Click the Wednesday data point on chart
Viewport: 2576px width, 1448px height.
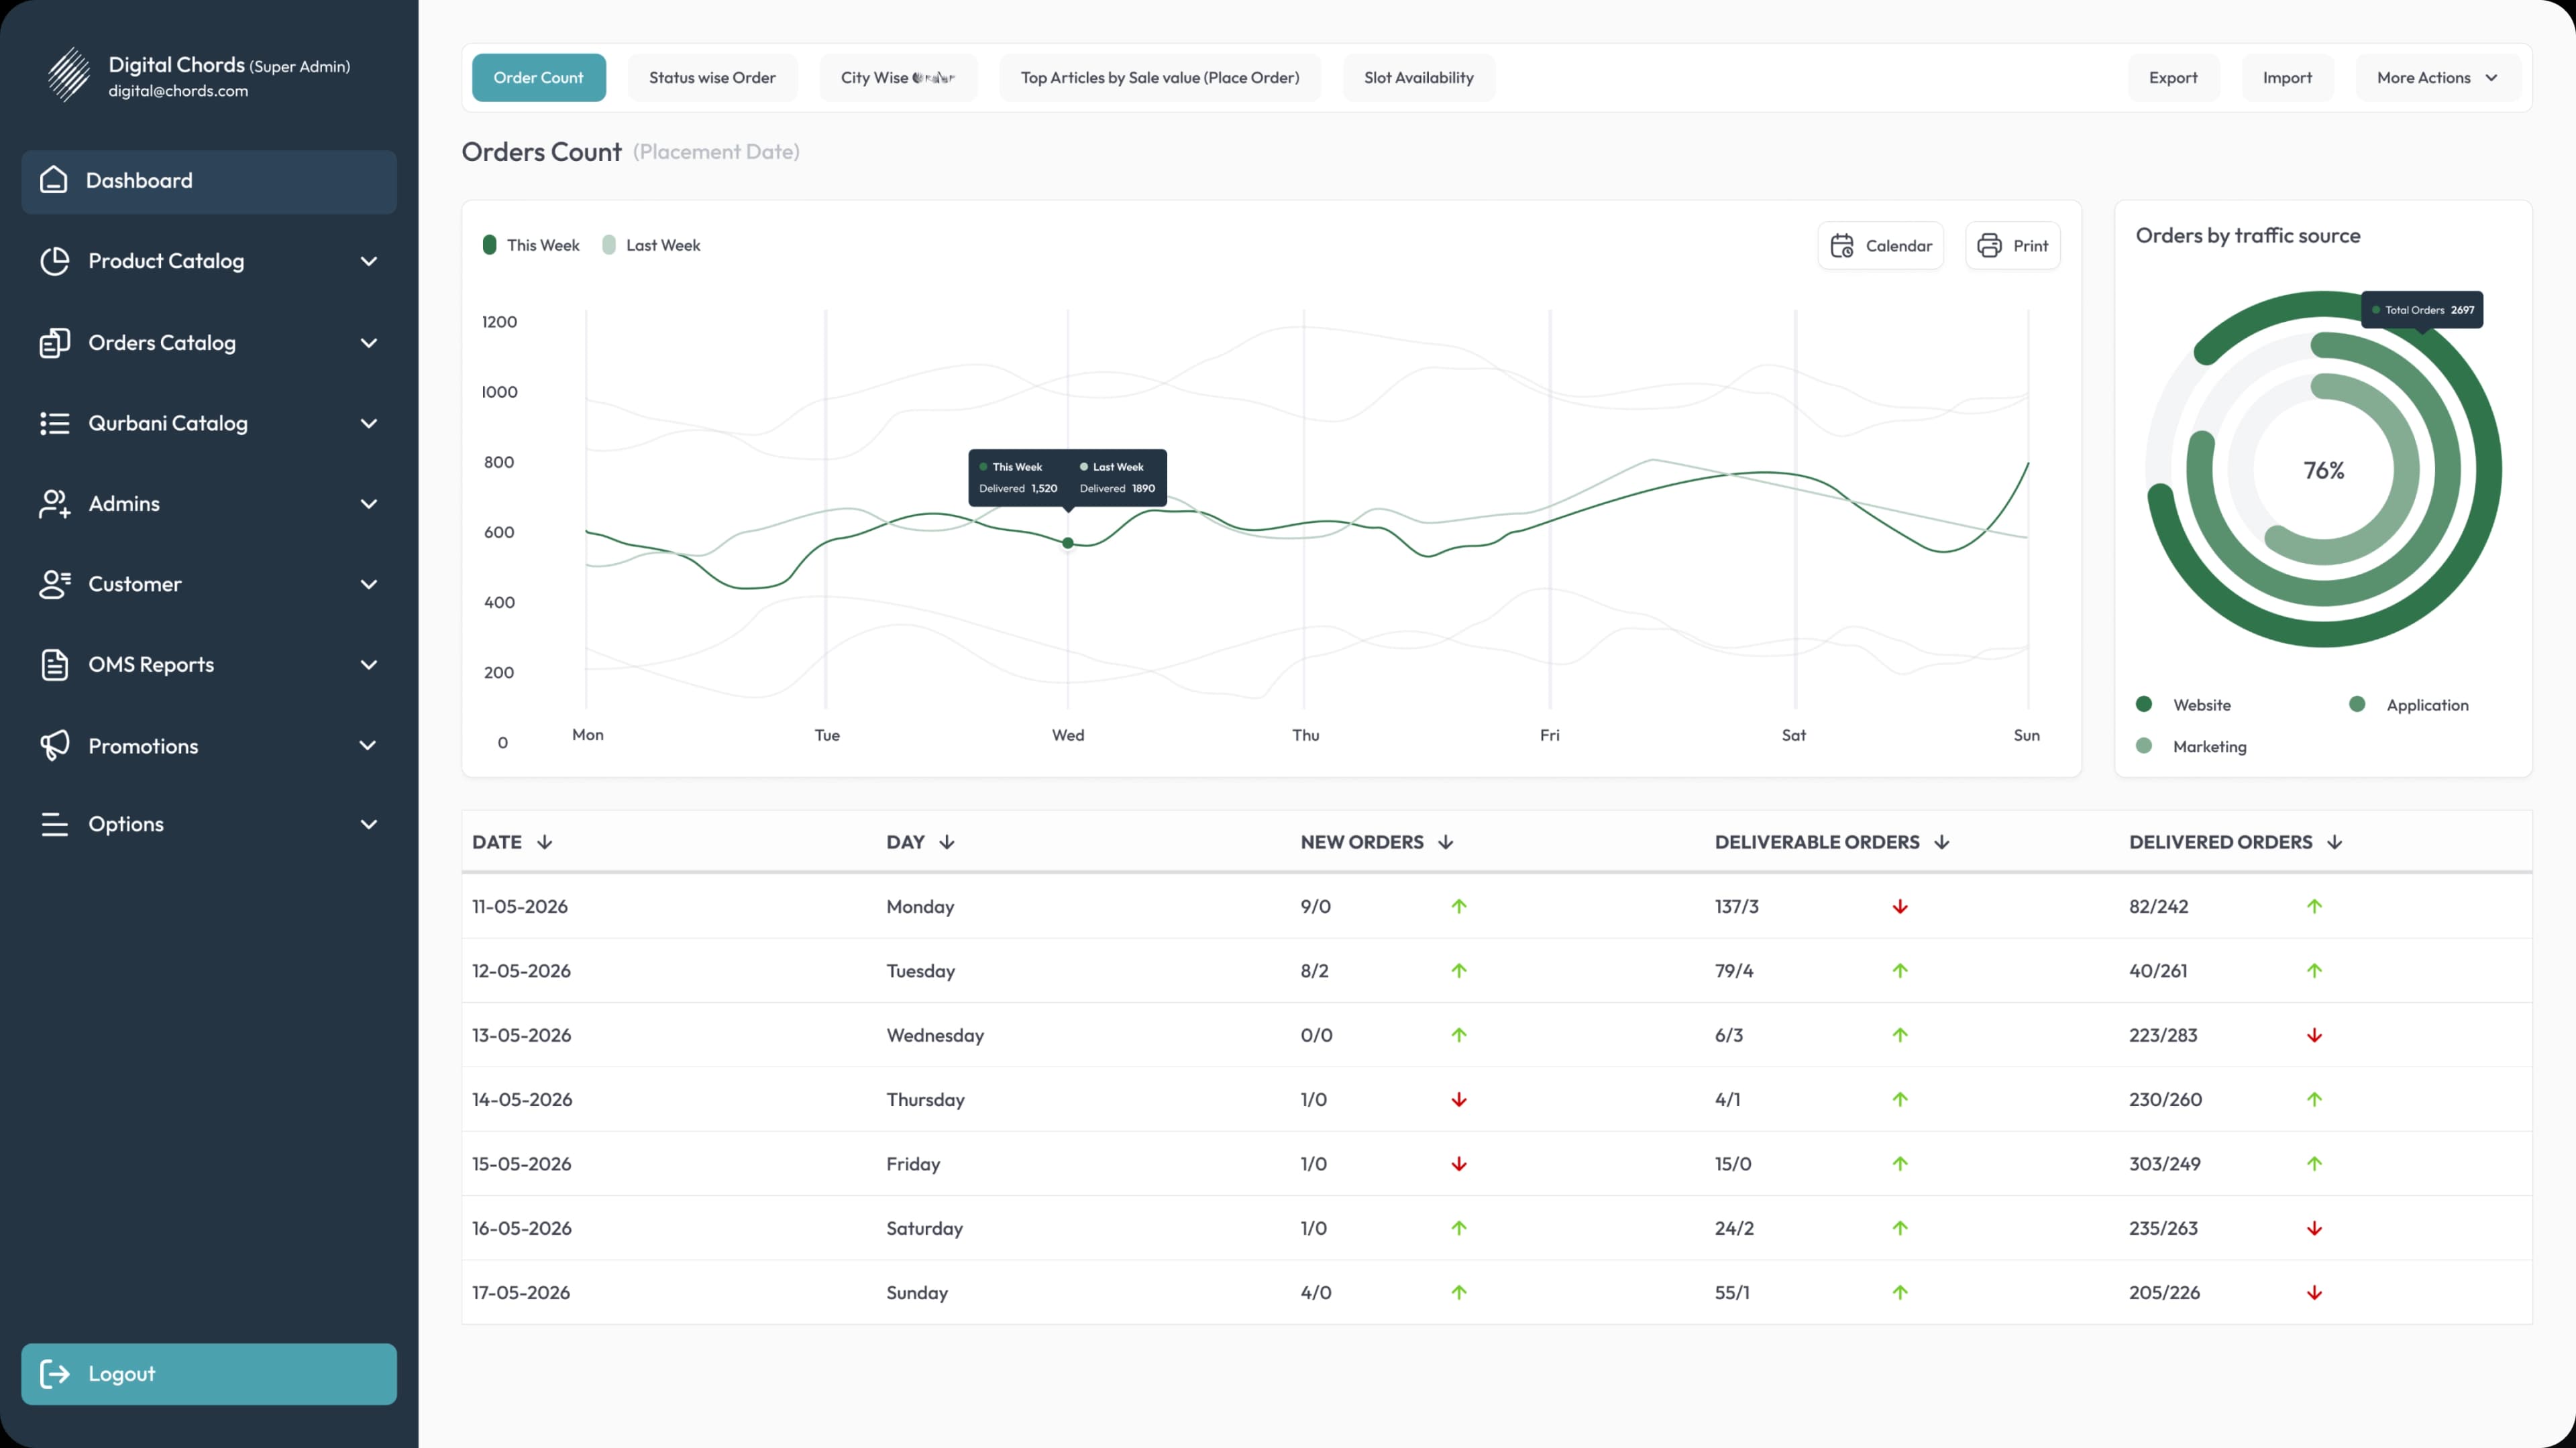(1068, 542)
